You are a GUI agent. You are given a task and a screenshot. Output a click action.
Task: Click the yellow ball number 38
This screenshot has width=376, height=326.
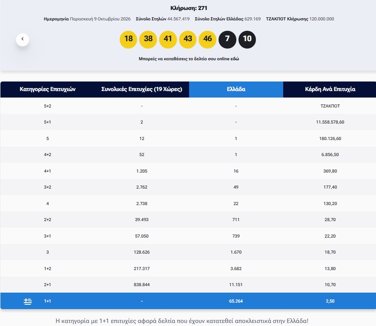click(x=148, y=39)
